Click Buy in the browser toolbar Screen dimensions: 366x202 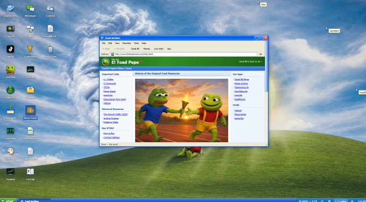(169, 49)
